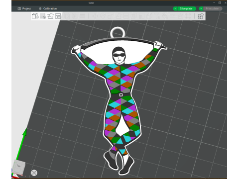The image size is (239, 179).
Task: Click the Auto orient toolbar icon
Action: click(x=50, y=16)
